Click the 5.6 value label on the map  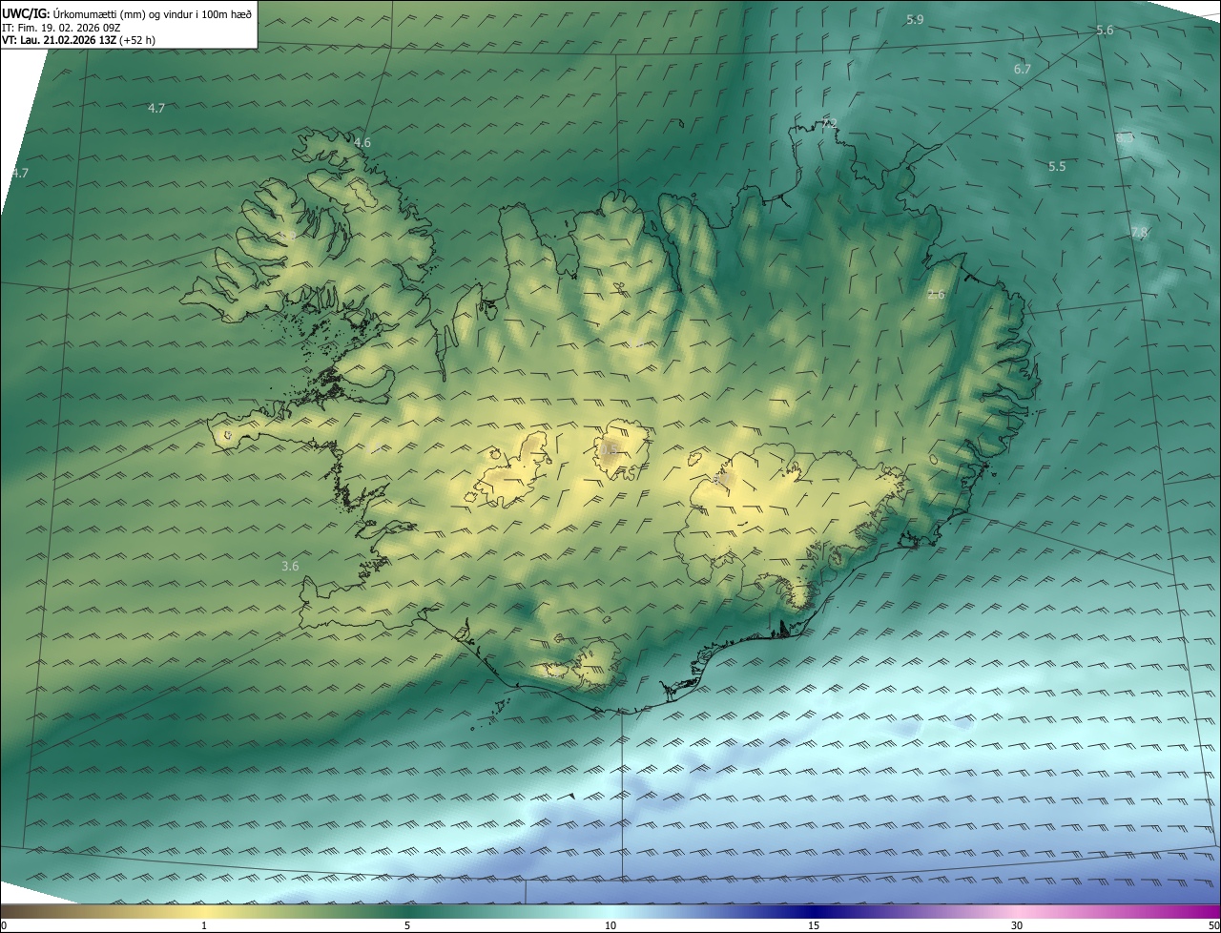coord(1105,31)
